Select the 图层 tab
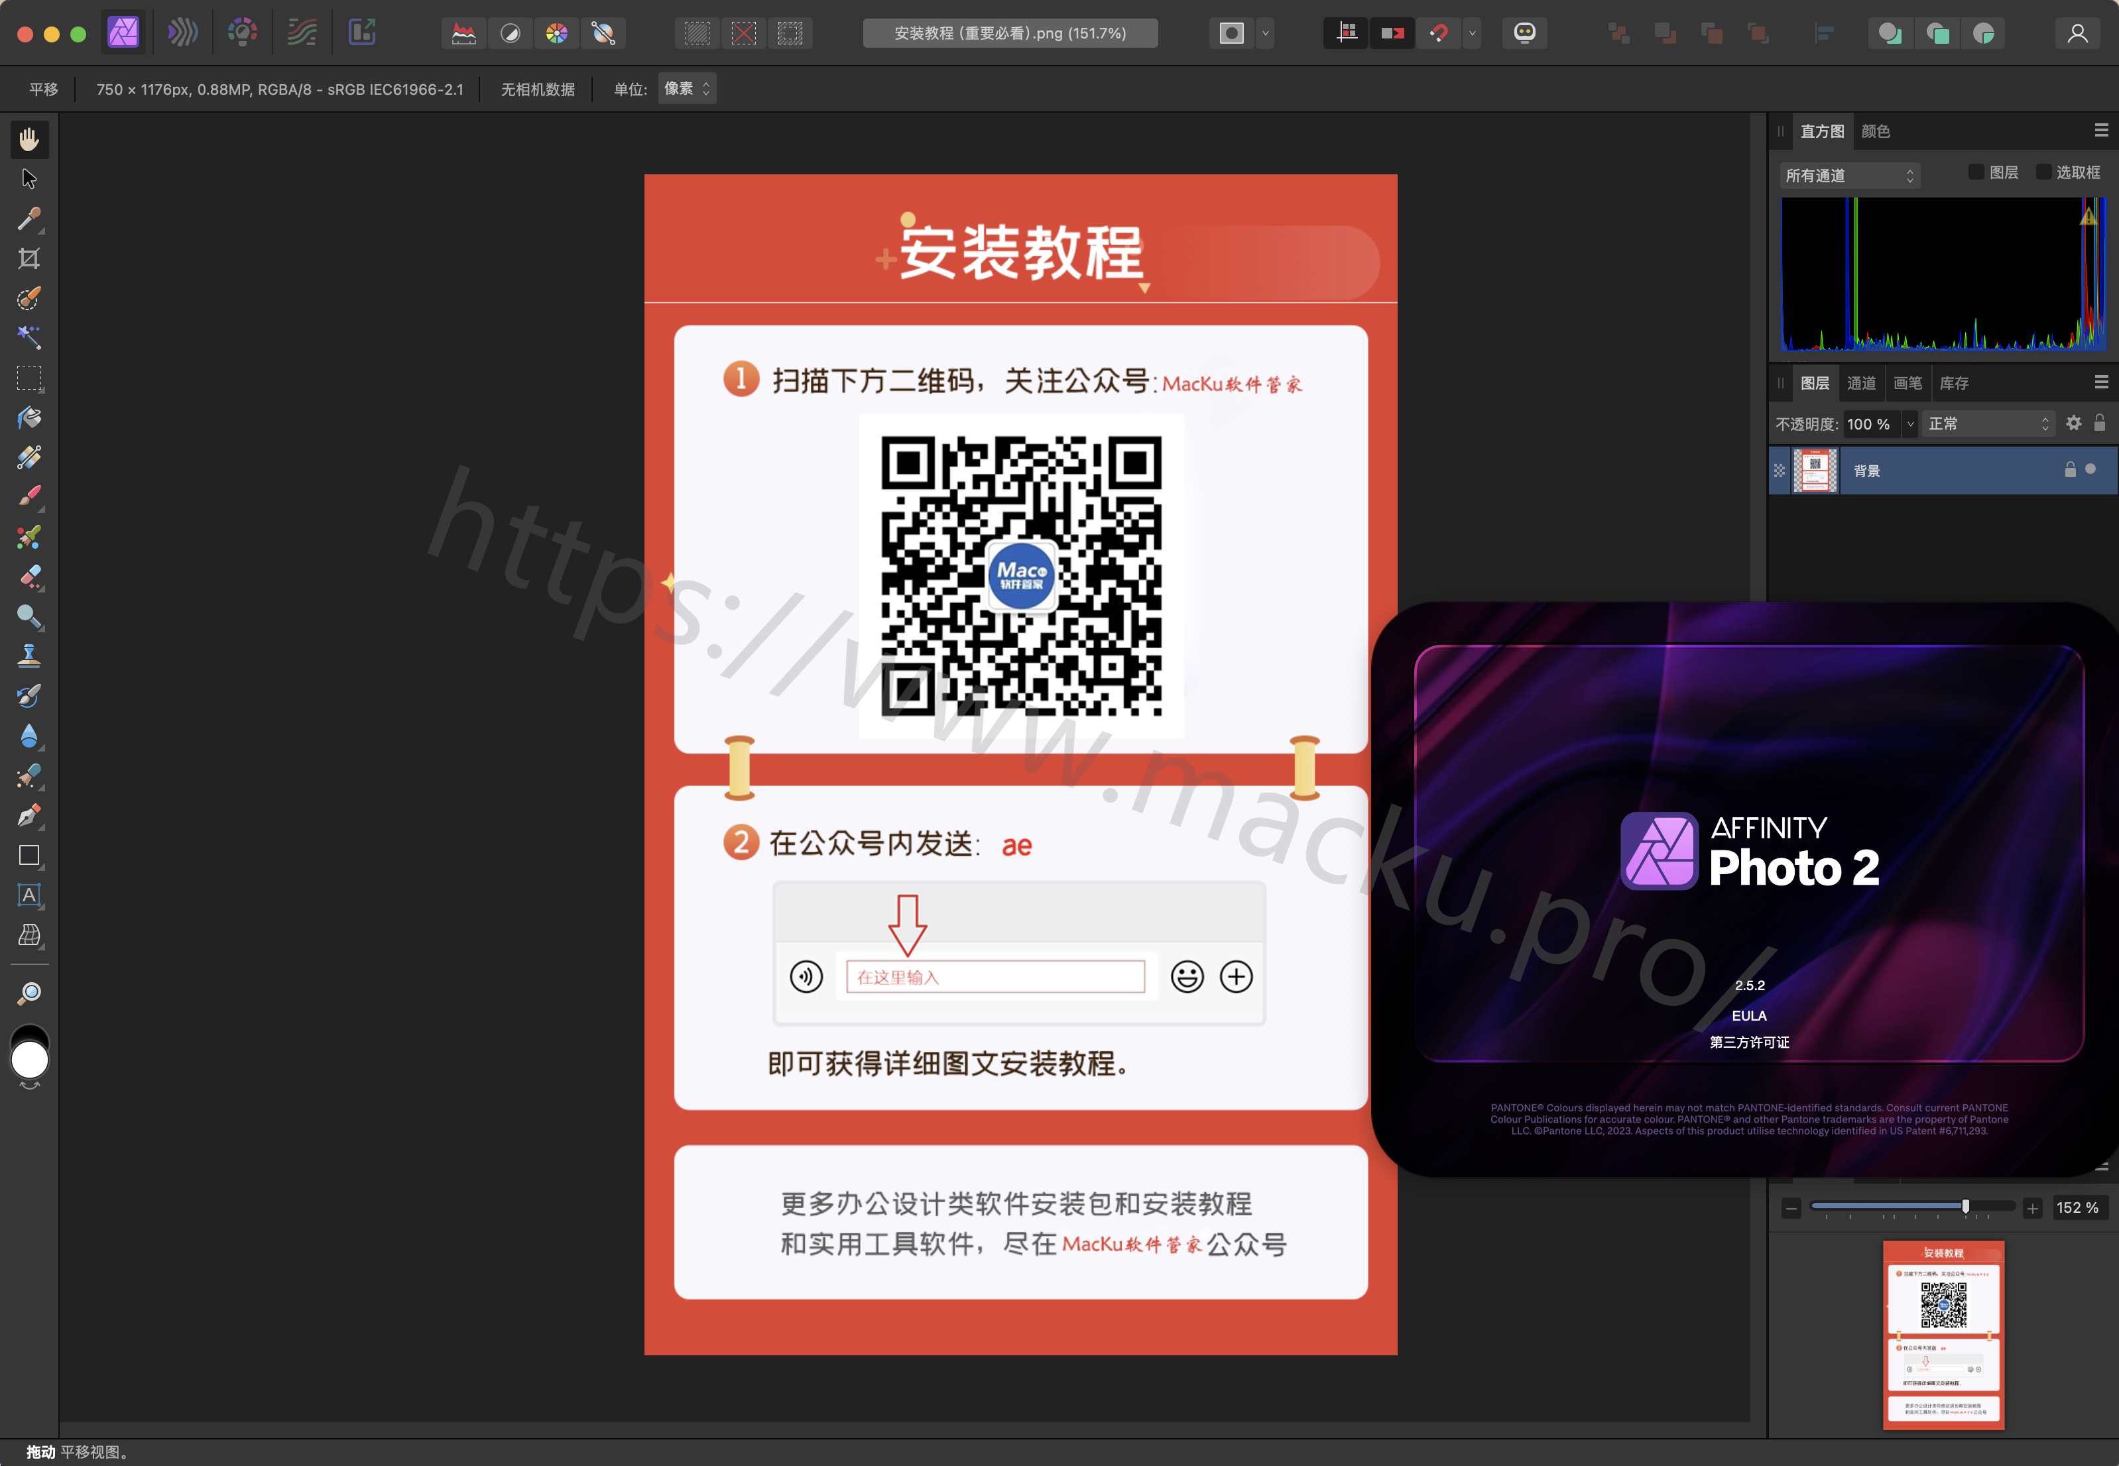 (1815, 383)
